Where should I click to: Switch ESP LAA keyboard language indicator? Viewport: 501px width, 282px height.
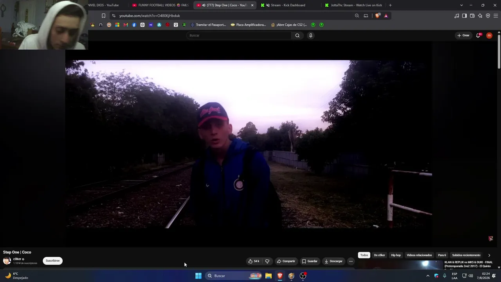[x=454, y=276]
